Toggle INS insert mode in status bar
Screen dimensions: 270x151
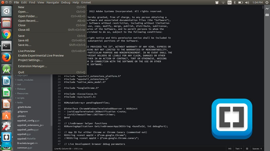(x=230, y=149)
